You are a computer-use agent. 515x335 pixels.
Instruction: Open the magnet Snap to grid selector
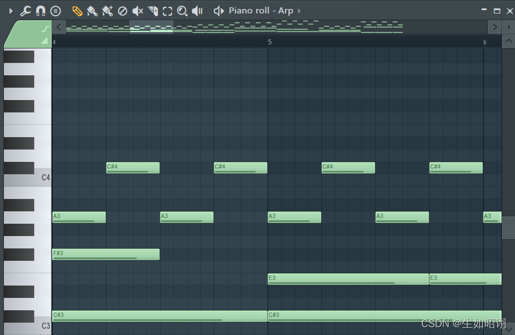pyautogui.click(x=40, y=11)
